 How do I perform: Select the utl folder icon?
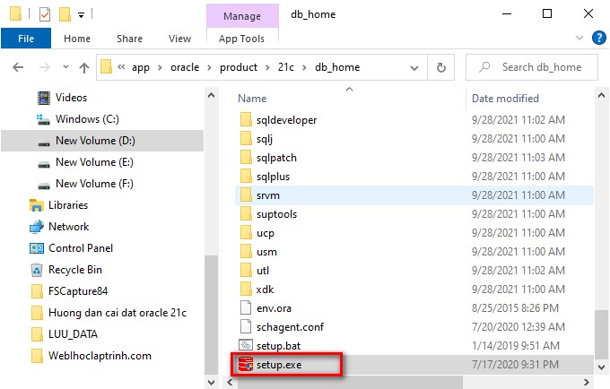246,271
